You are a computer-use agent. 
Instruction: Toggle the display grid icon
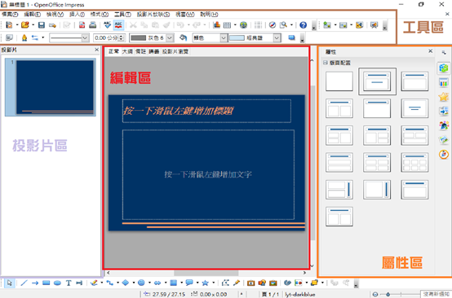click(258, 25)
